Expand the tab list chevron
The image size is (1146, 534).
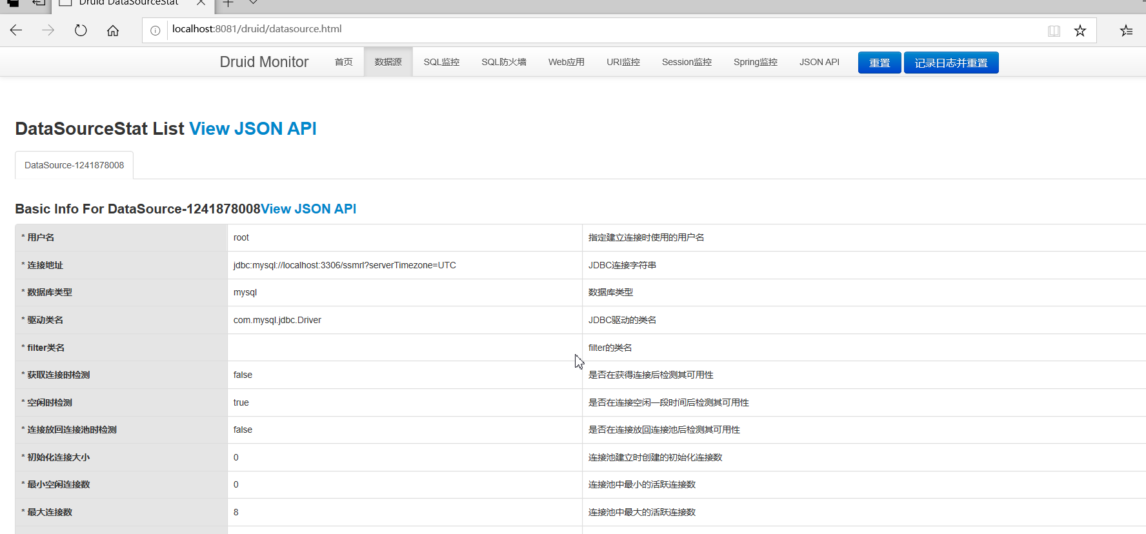coord(254,3)
